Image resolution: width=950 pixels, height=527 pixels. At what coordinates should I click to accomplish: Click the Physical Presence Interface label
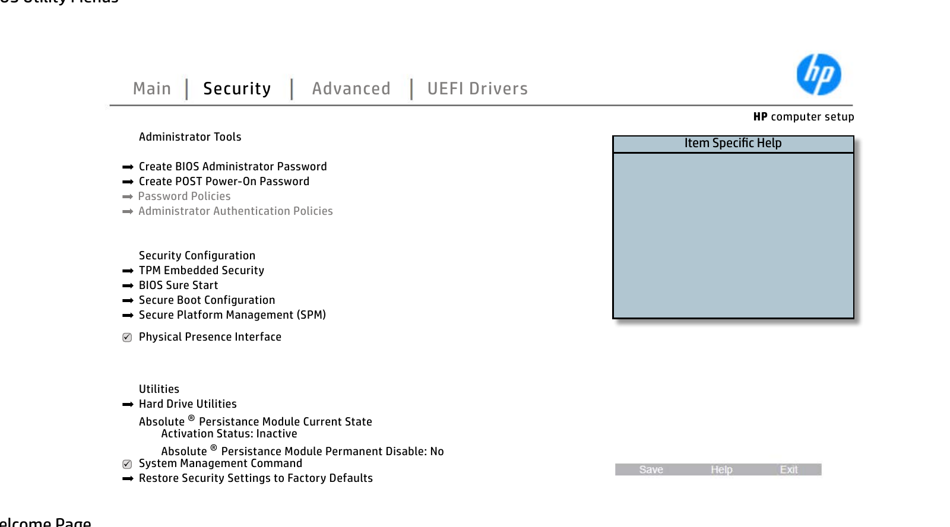pos(210,337)
